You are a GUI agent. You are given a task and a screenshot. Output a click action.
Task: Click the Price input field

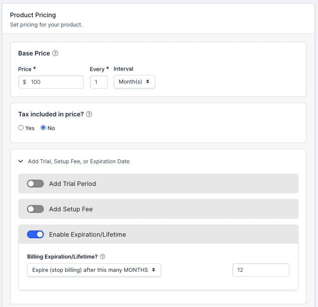coord(55,82)
